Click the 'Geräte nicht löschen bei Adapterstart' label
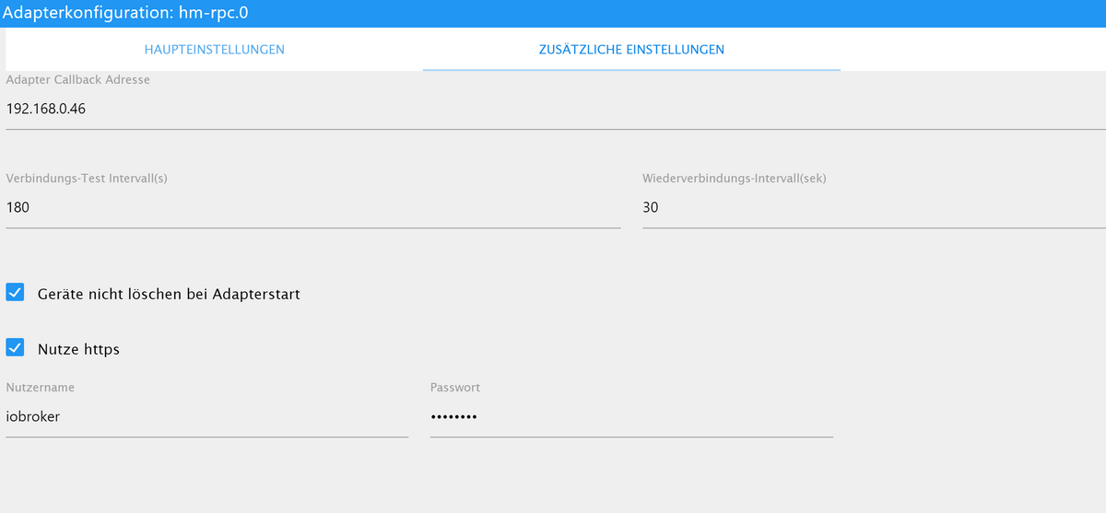 coord(170,295)
